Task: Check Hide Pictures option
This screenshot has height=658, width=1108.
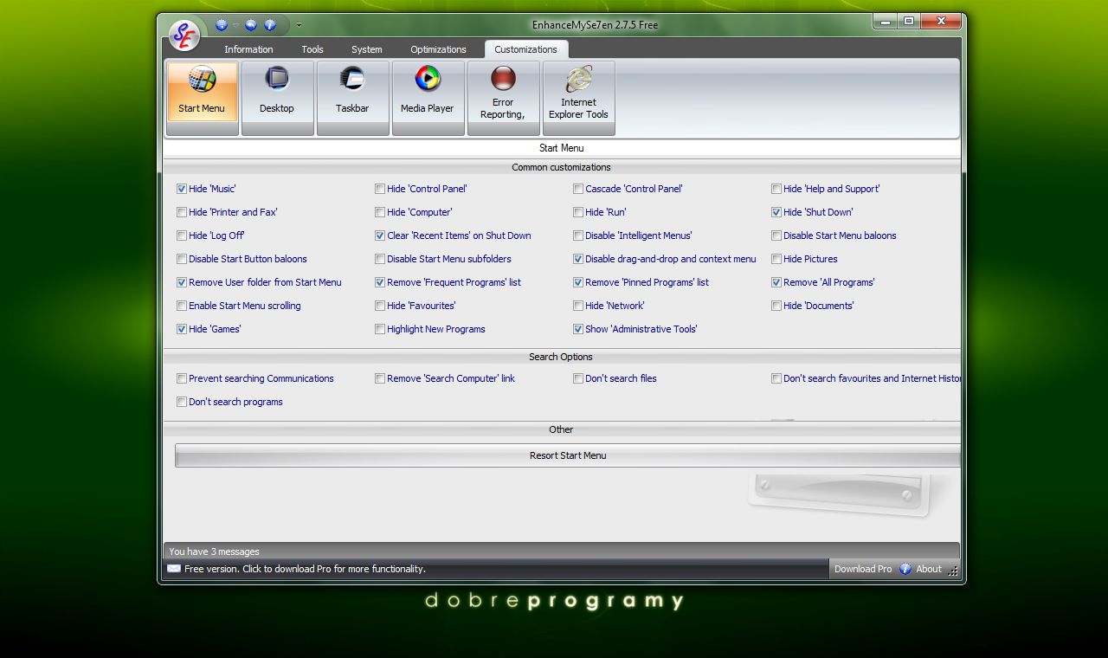Action: point(776,259)
